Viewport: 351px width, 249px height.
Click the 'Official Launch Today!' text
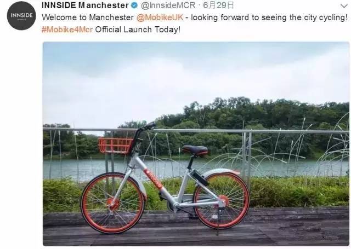pos(138,30)
